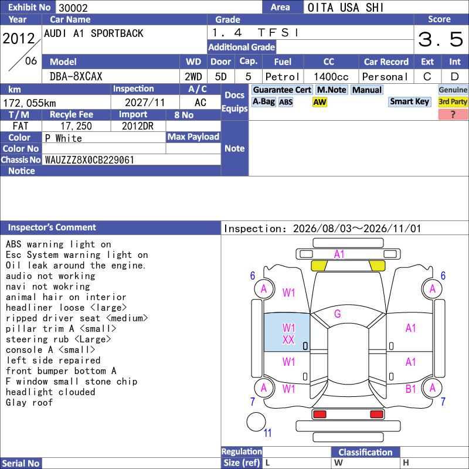Select comment 'steering rub <Large>'
The height and width of the screenshot is (469, 469).
pyautogui.click(x=58, y=339)
